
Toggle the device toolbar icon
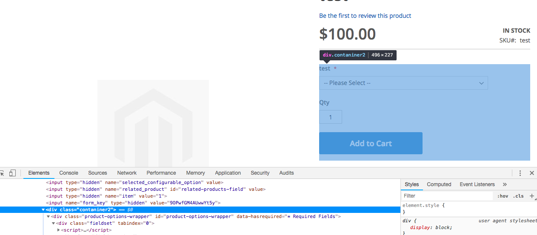pyautogui.click(x=12, y=173)
